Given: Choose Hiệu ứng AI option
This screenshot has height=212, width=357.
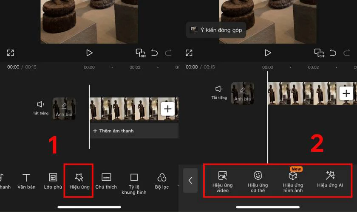Looking at the screenshot, I should [330, 179].
